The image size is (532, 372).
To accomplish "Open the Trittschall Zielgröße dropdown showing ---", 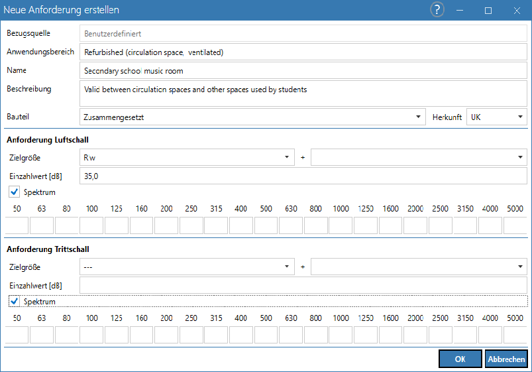I will [x=187, y=267].
